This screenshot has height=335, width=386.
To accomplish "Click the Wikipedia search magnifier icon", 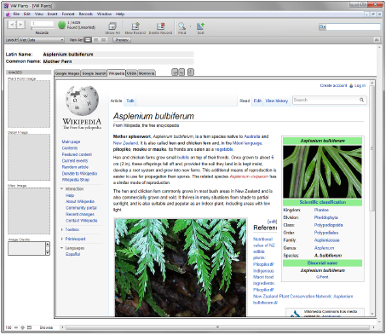I will 361,100.
